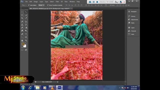
Task: Show hidden system tray icons
Action: coord(119,88)
